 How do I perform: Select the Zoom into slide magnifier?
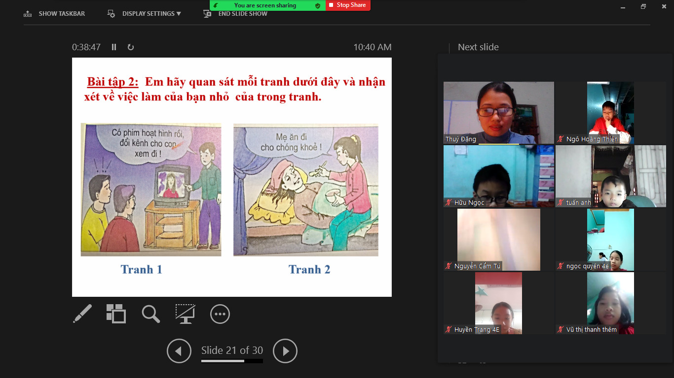coord(150,314)
